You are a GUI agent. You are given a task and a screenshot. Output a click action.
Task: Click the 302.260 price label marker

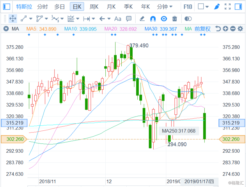coord(14,139)
